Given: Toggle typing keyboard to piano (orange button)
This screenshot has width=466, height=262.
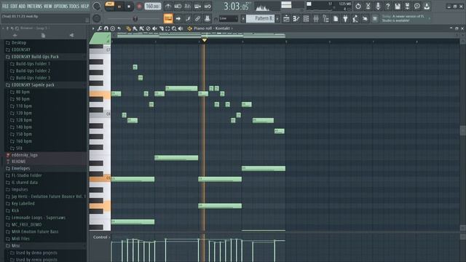Looking at the screenshot, I should click(x=168, y=19).
